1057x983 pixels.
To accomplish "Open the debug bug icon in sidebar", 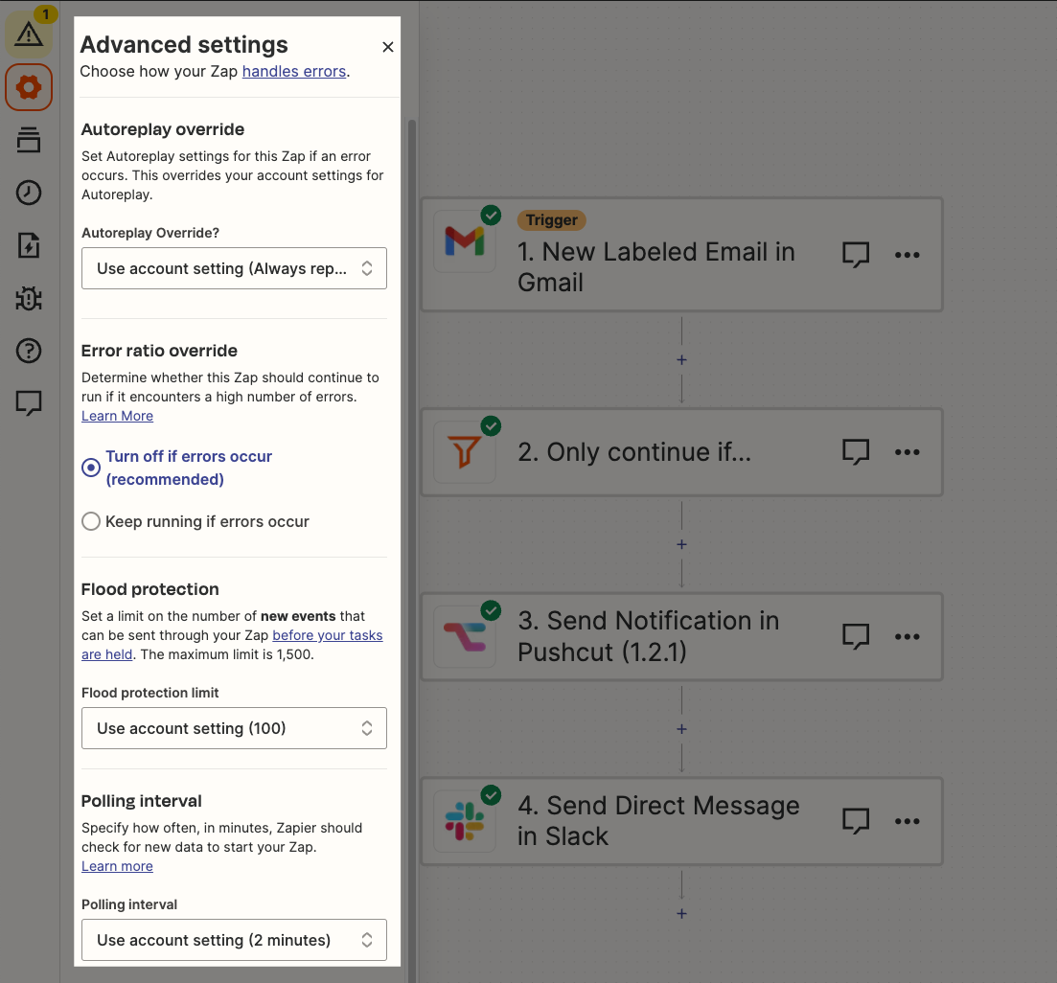I will pos(29,298).
